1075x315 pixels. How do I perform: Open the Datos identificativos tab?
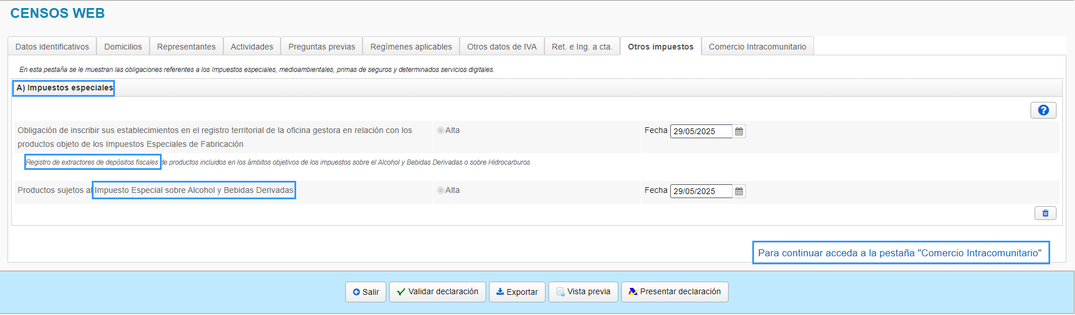click(x=52, y=47)
